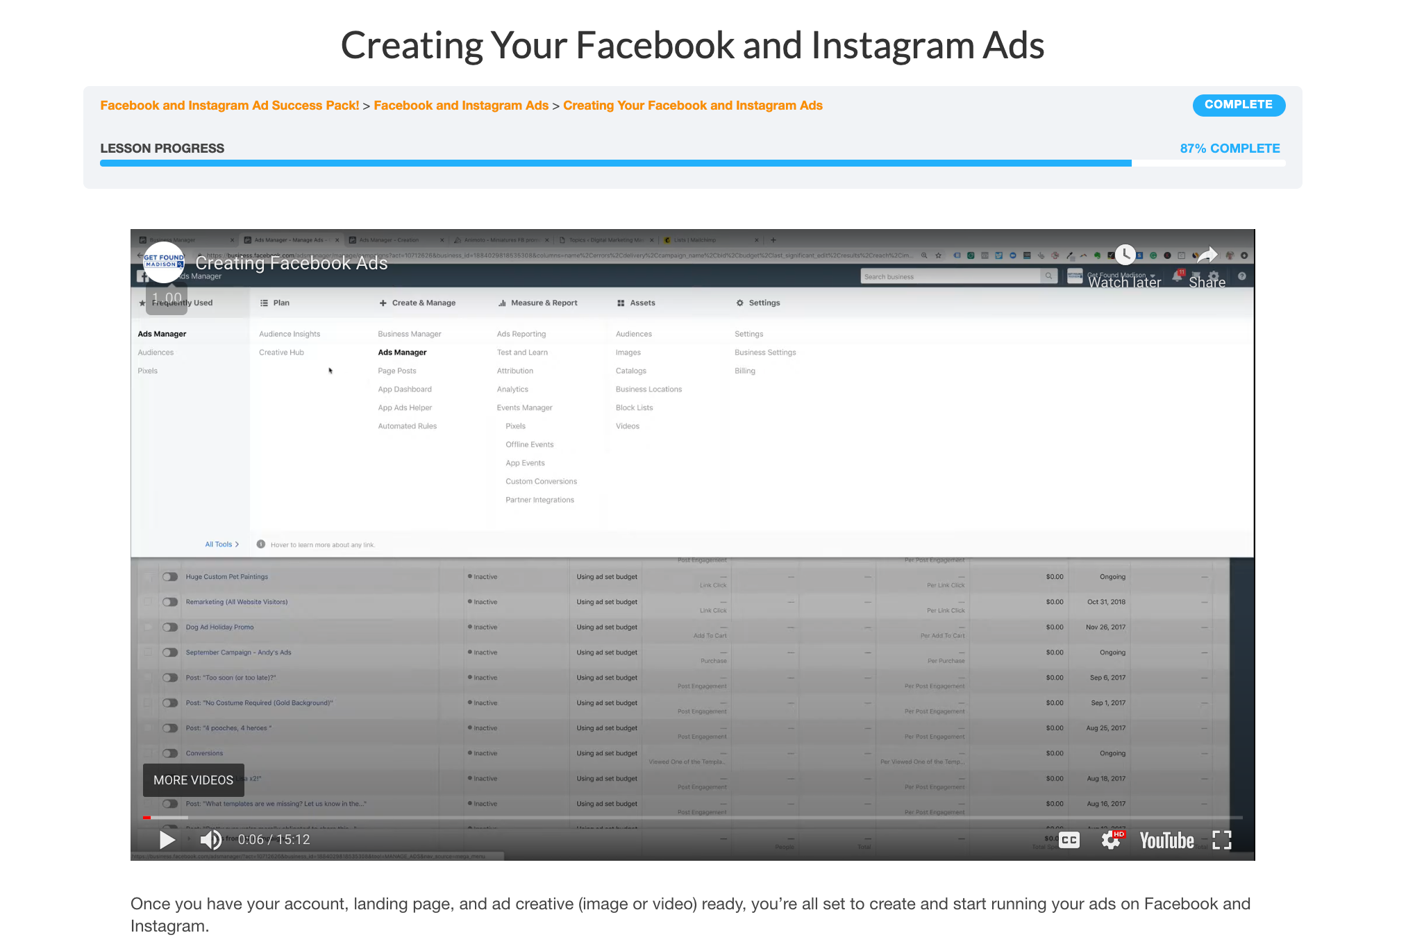
Task: Open Get Found Madison channel avatar
Action: [x=164, y=262]
